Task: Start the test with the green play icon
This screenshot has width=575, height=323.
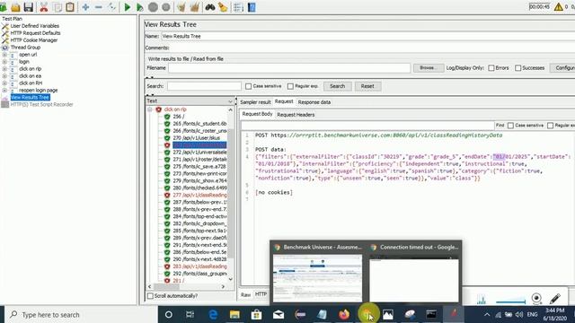Action: pos(128,7)
